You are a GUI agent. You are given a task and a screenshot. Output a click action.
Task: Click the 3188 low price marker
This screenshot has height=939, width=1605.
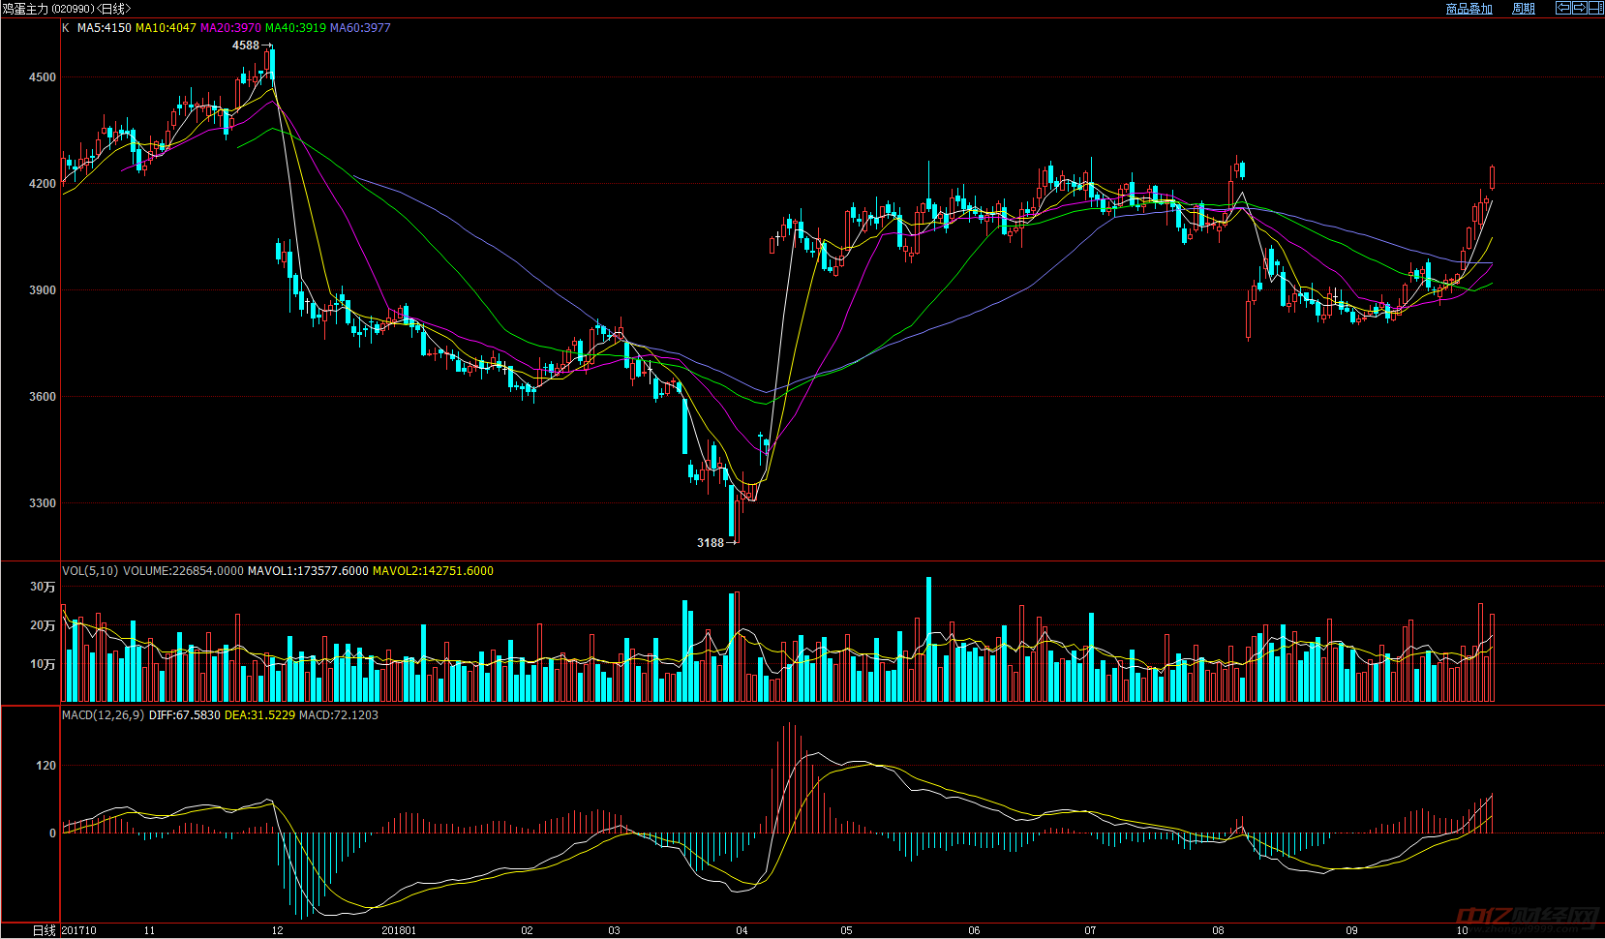(x=711, y=543)
